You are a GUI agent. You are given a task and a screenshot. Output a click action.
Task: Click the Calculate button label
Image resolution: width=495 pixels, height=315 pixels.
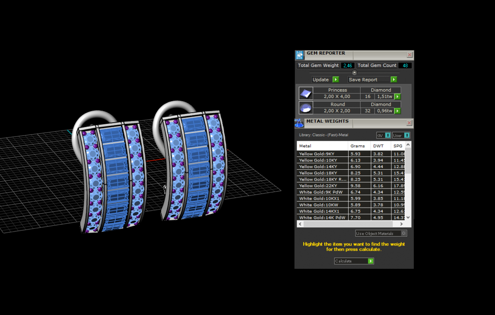343,261
